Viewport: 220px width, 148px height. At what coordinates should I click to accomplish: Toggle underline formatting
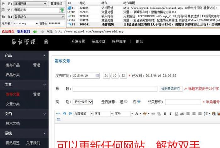(176, 114)
